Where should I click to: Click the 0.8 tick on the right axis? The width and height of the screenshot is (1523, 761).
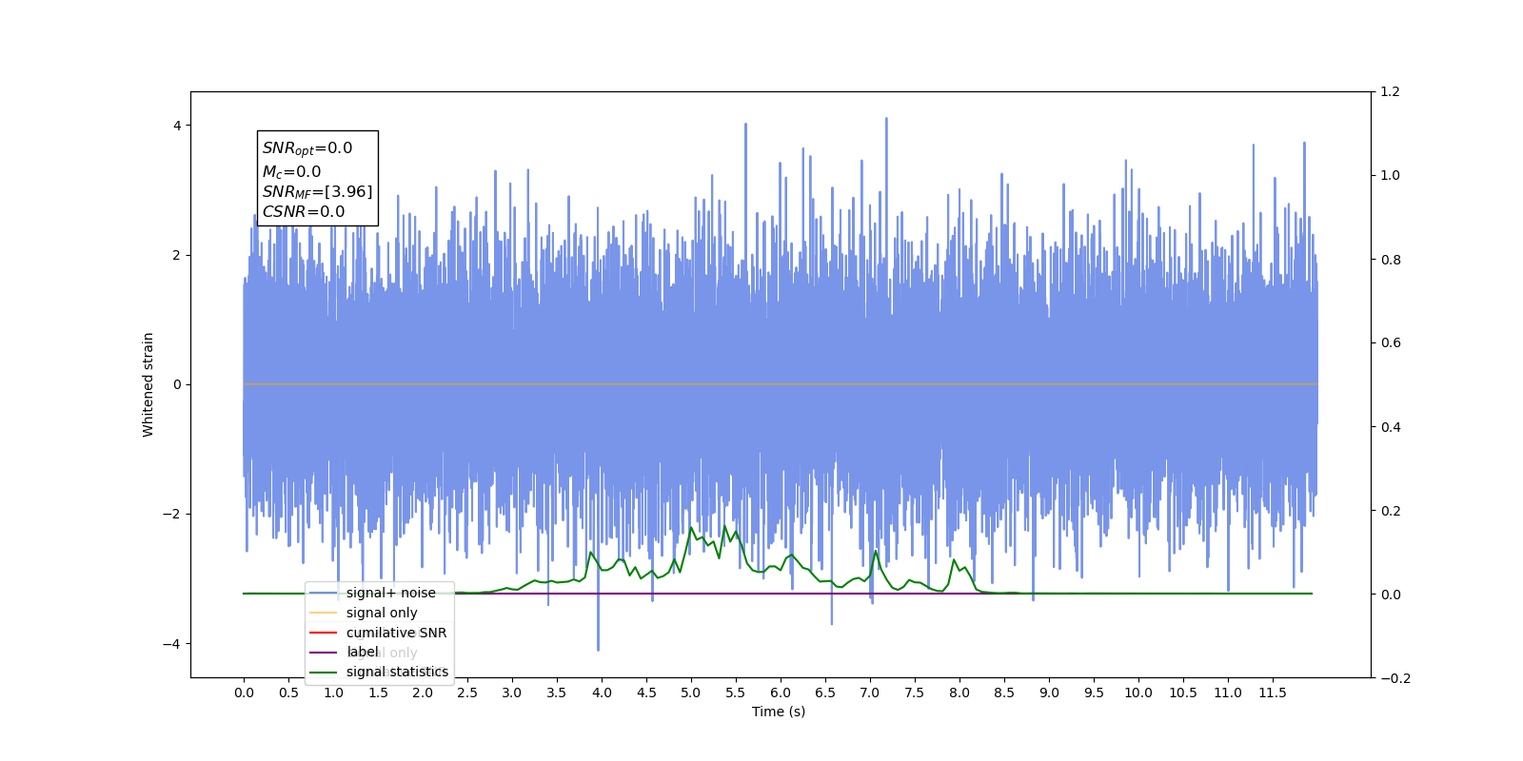click(1391, 260)
